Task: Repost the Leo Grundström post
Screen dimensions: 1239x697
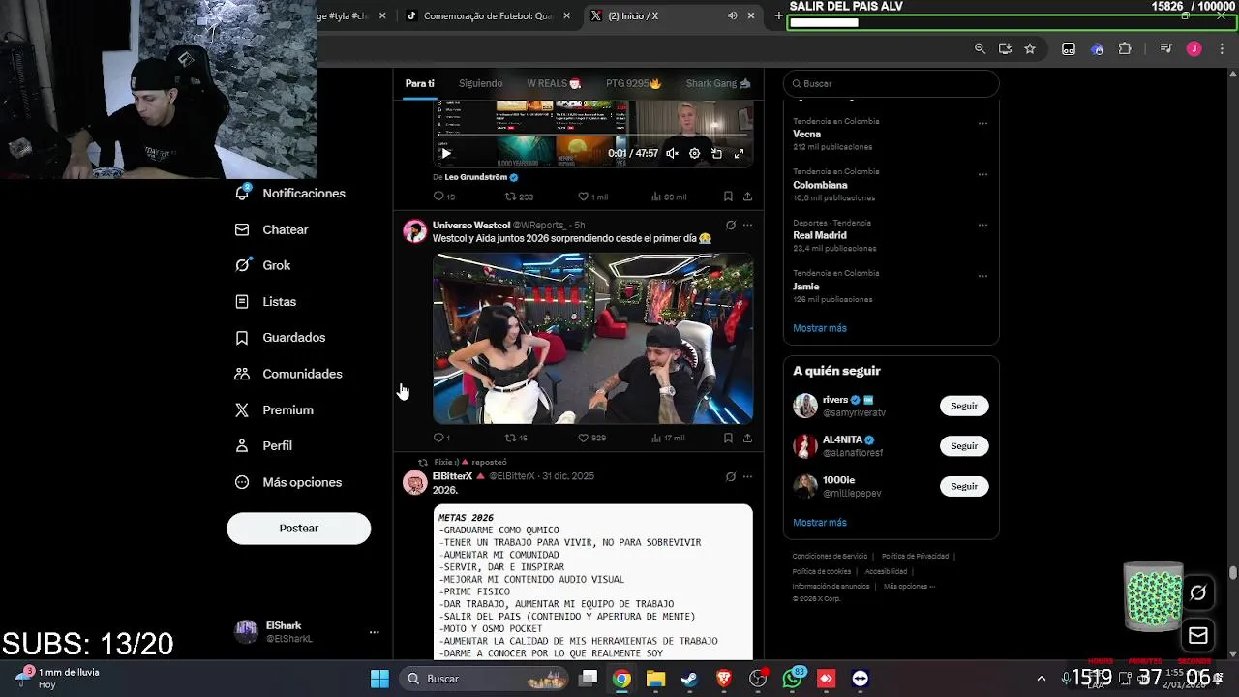Action: 519,197
